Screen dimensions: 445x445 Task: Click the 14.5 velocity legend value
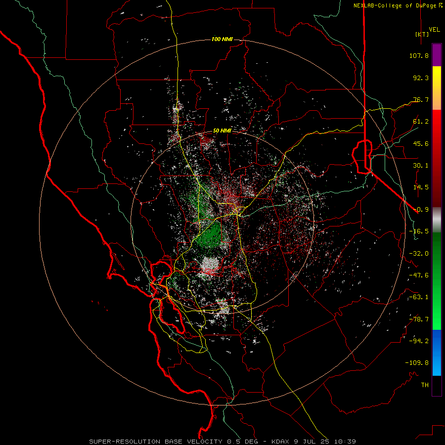[421, 187]
